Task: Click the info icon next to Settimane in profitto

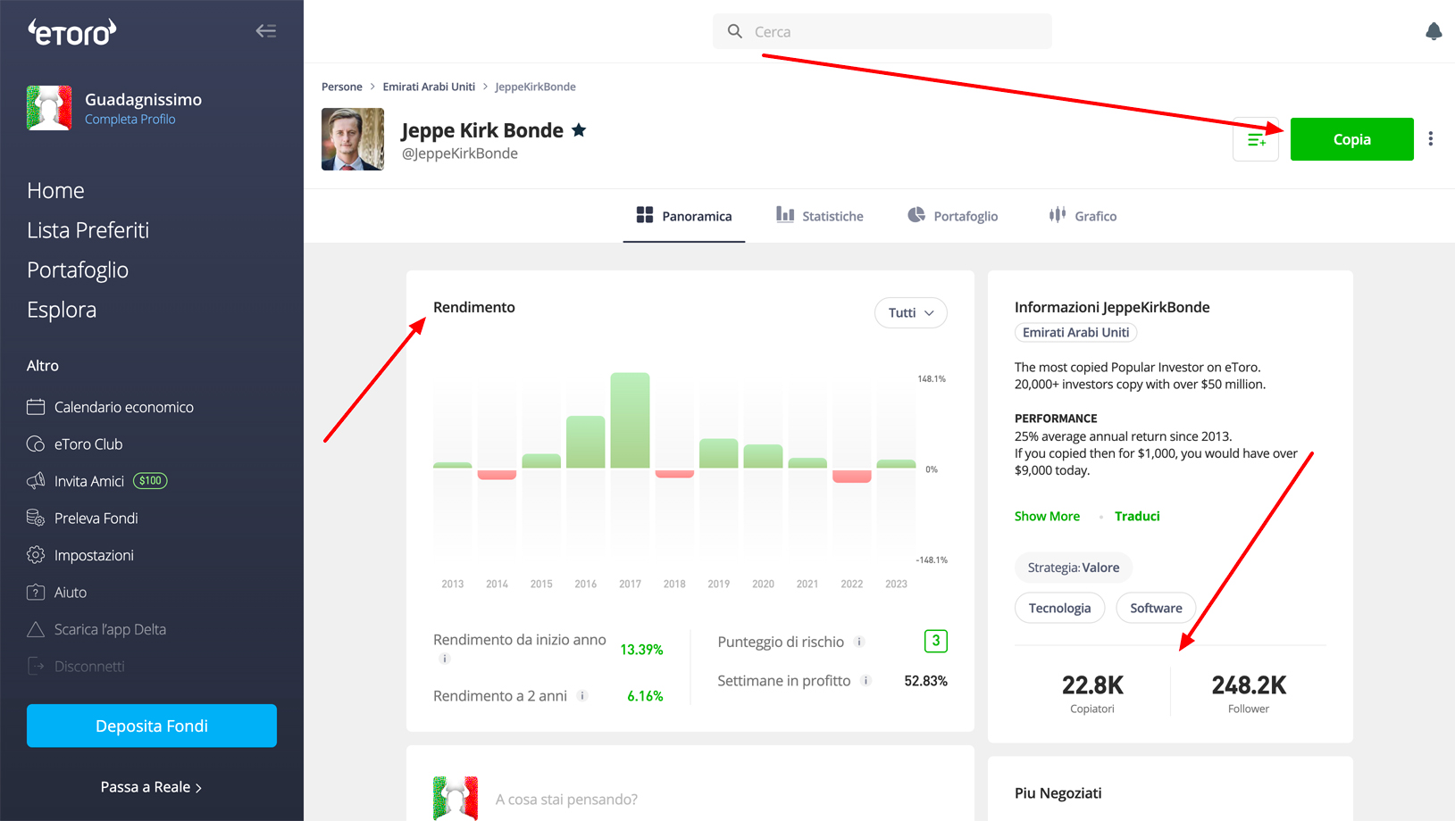Action: (x=865, y=681)
